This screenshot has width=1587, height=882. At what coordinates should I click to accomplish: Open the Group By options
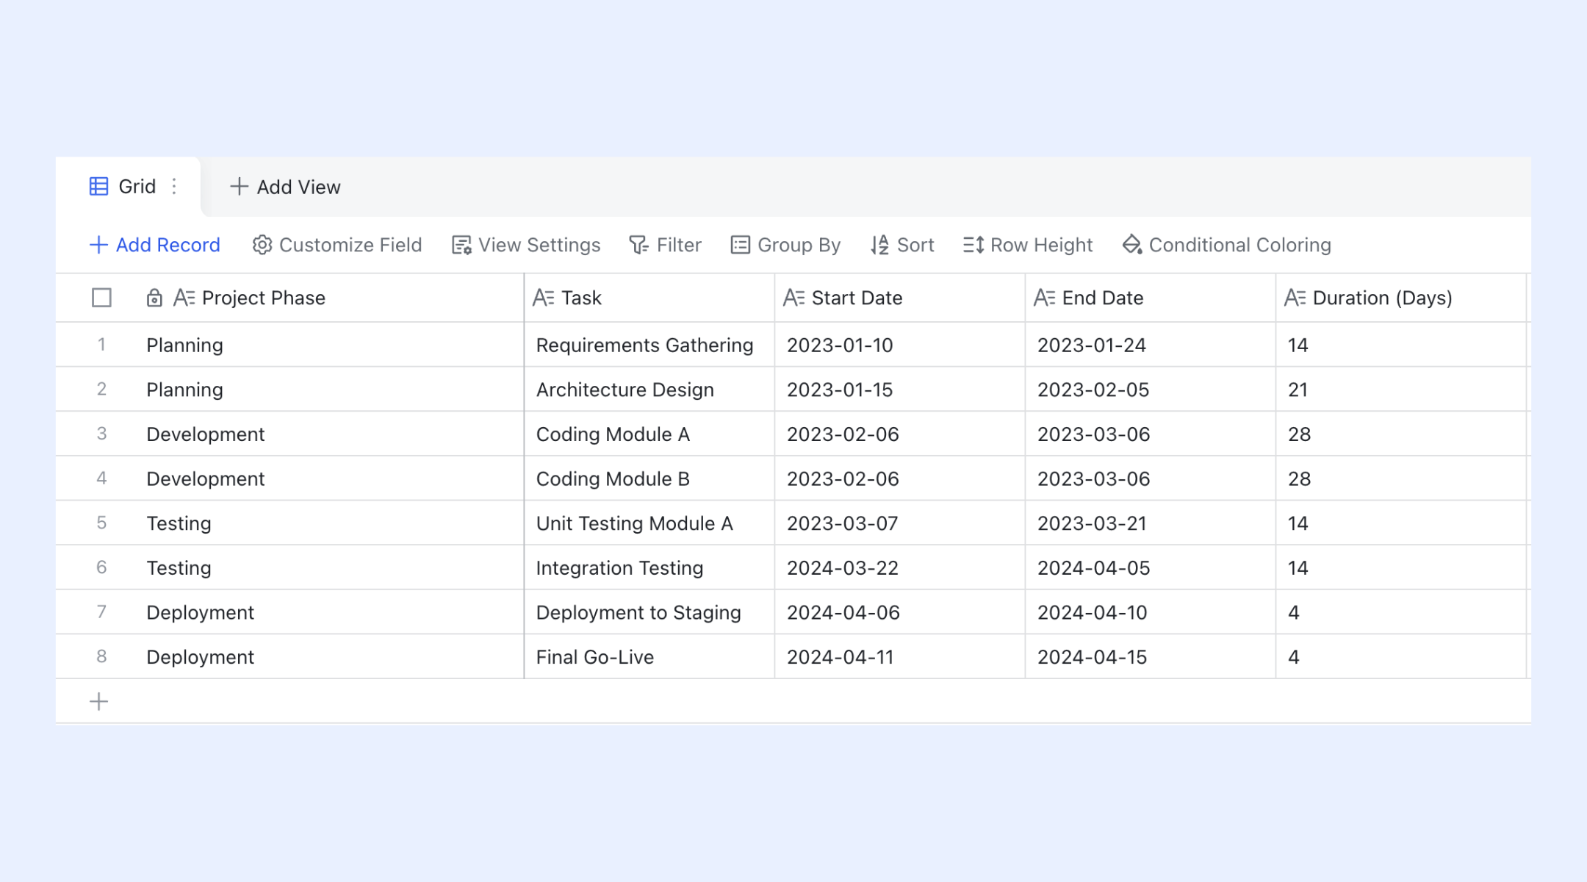(785, 245)
